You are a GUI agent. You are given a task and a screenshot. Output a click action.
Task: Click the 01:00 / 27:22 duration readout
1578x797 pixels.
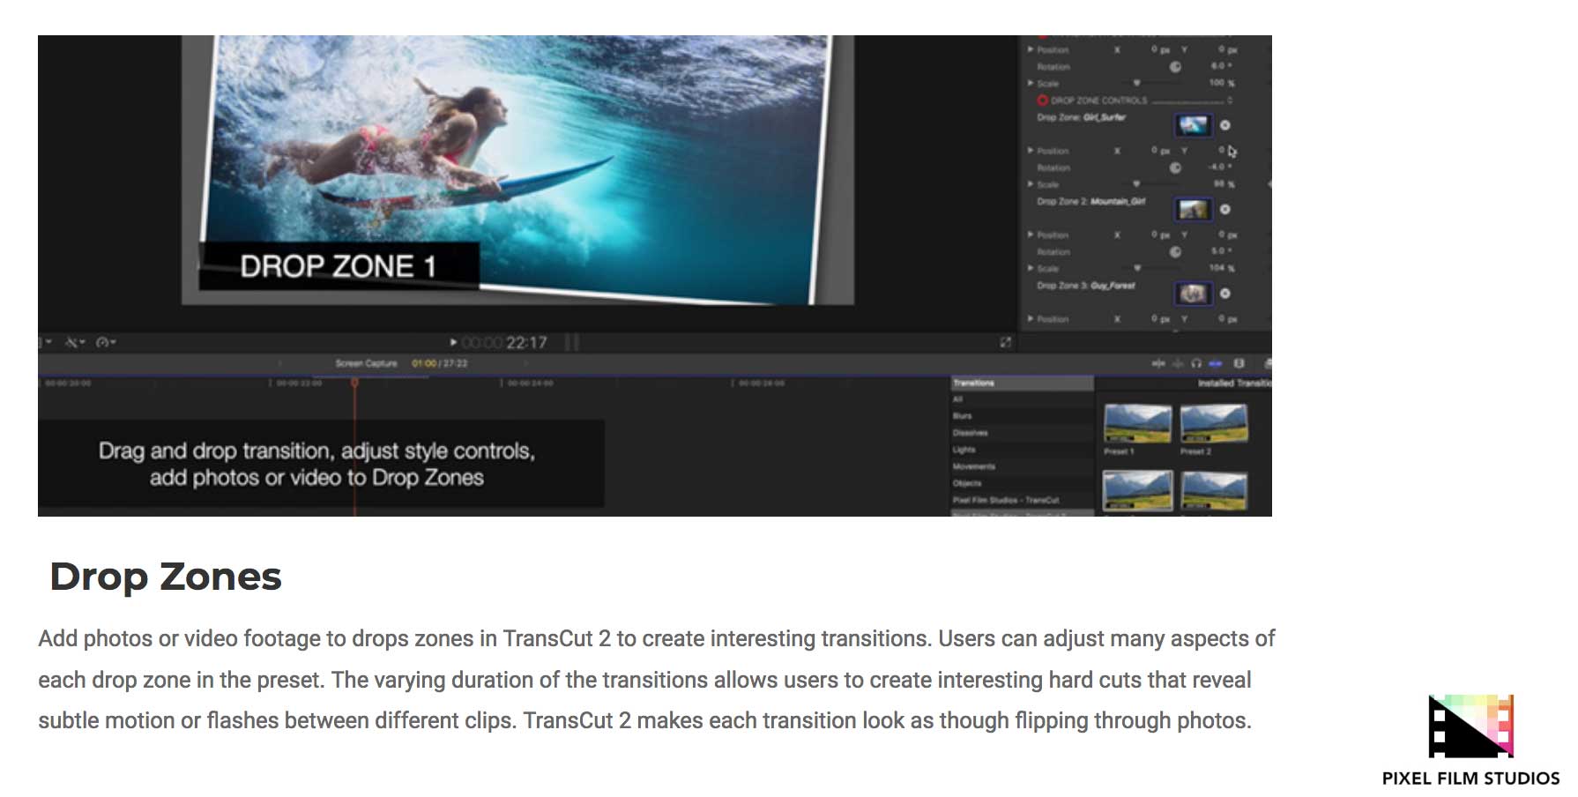pos(439,363)
